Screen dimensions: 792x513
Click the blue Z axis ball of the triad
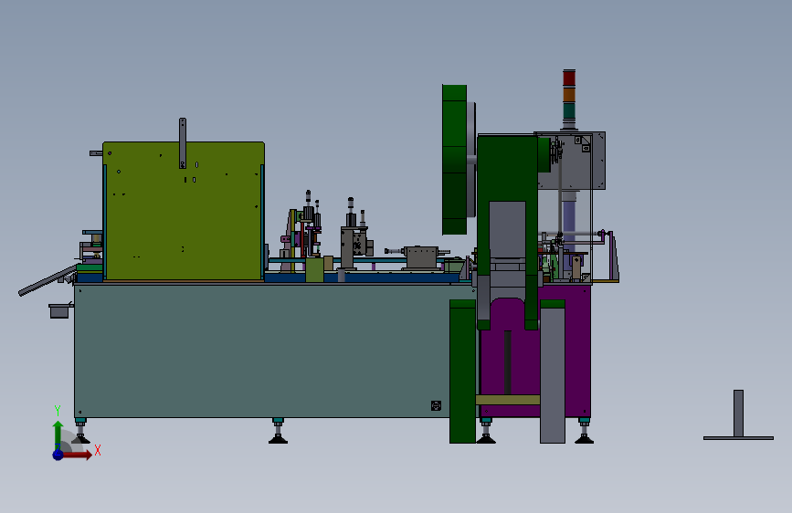58,455
